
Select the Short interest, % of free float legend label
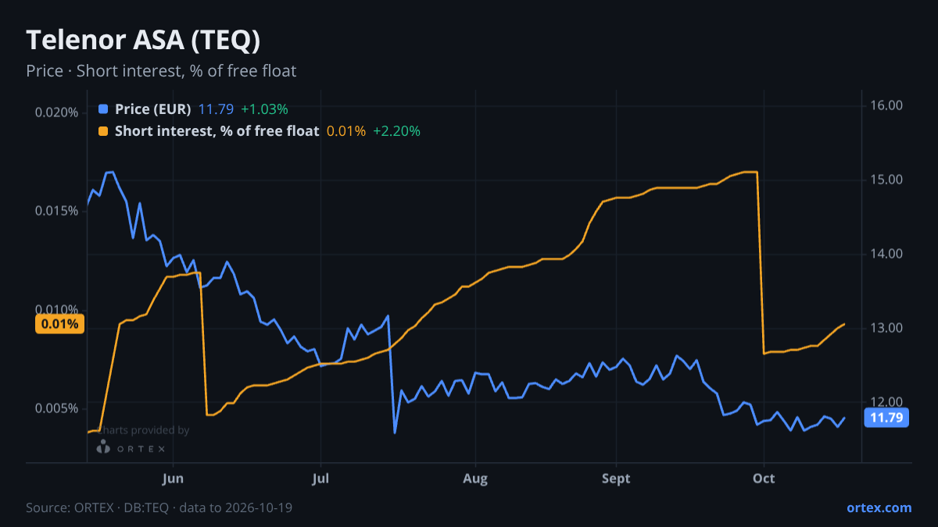tap(217, 131)
